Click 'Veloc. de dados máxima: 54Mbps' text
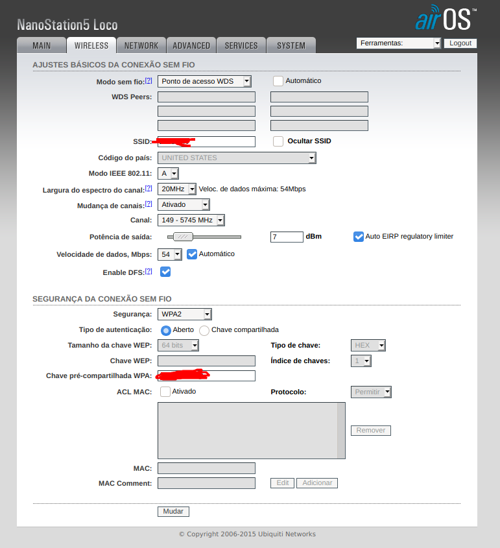Viewport: 500px width, 548px height. pyautogui.click(x=252, y=189)
